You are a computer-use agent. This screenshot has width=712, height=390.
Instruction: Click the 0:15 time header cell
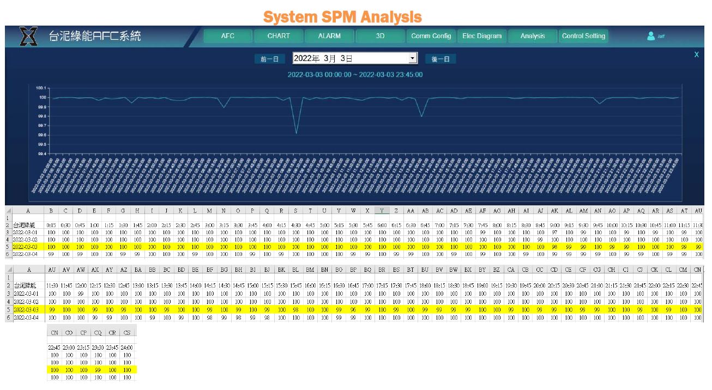[x=51, y=226]
